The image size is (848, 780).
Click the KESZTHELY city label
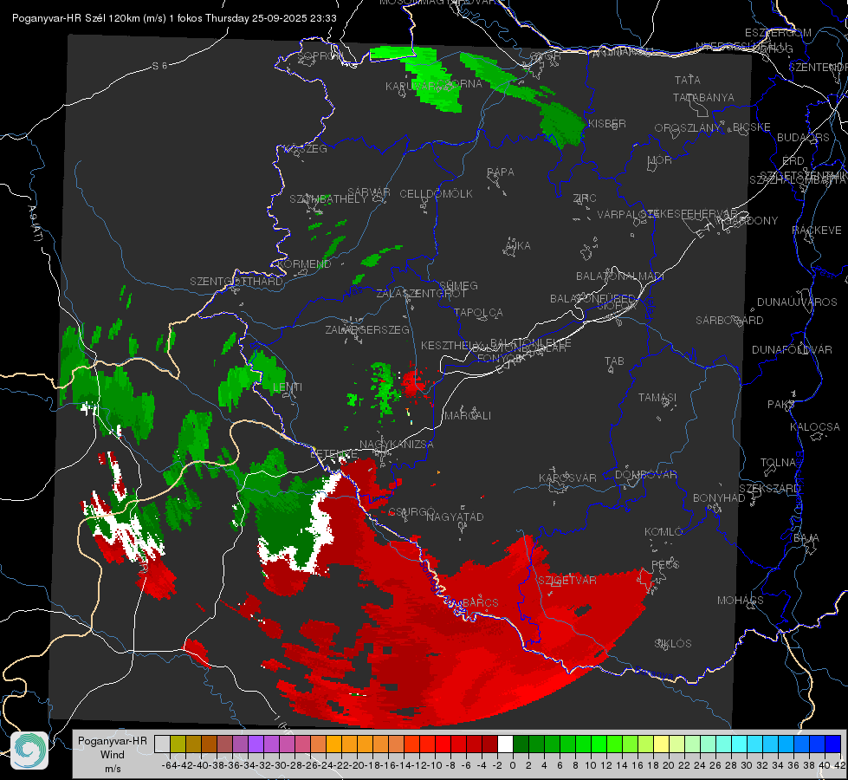tap(451, 345)
